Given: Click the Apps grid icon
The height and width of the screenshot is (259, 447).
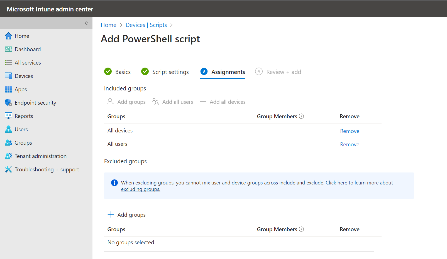Looking at the screenshot, I should [9, 89].
